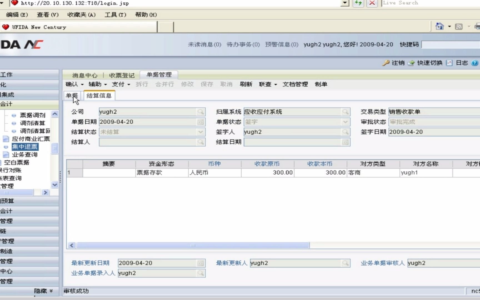480x300 pixels.
Task: Open dropdown arrow next to home icon
Action: (449, 27)
